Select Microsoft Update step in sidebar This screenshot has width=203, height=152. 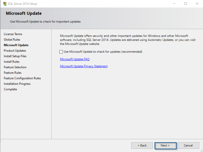pos(16,45)
